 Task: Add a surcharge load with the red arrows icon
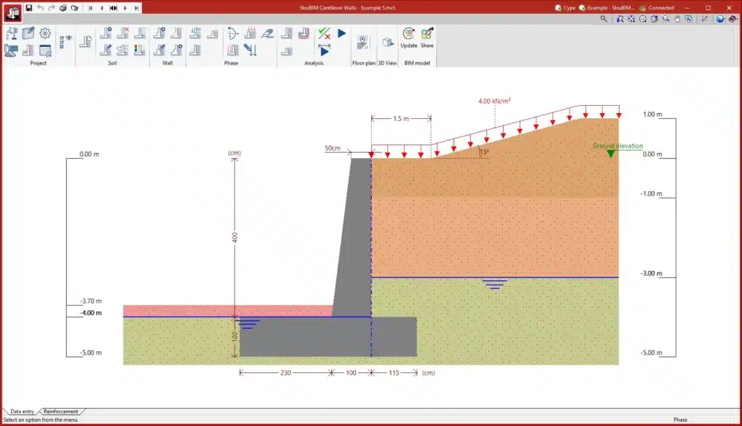coord(250,33)
